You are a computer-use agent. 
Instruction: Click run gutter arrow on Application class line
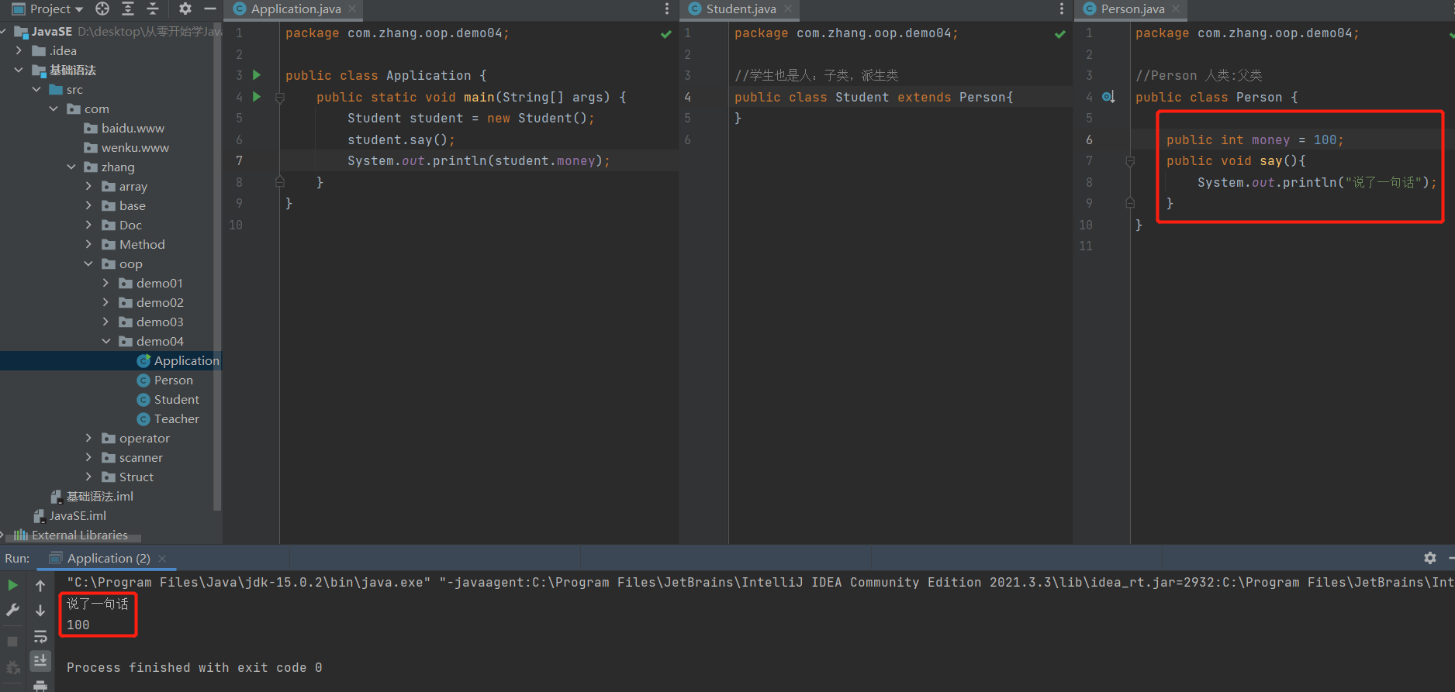[x=257, y=75]
